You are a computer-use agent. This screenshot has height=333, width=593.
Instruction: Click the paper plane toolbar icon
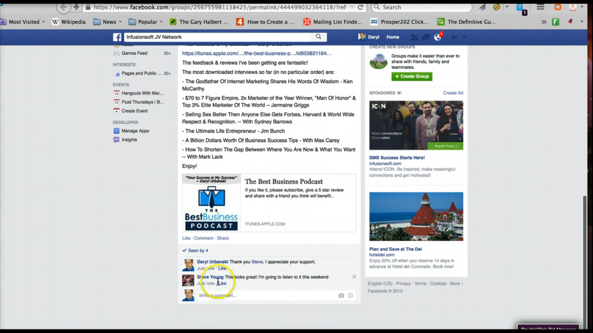click(482, 7)
